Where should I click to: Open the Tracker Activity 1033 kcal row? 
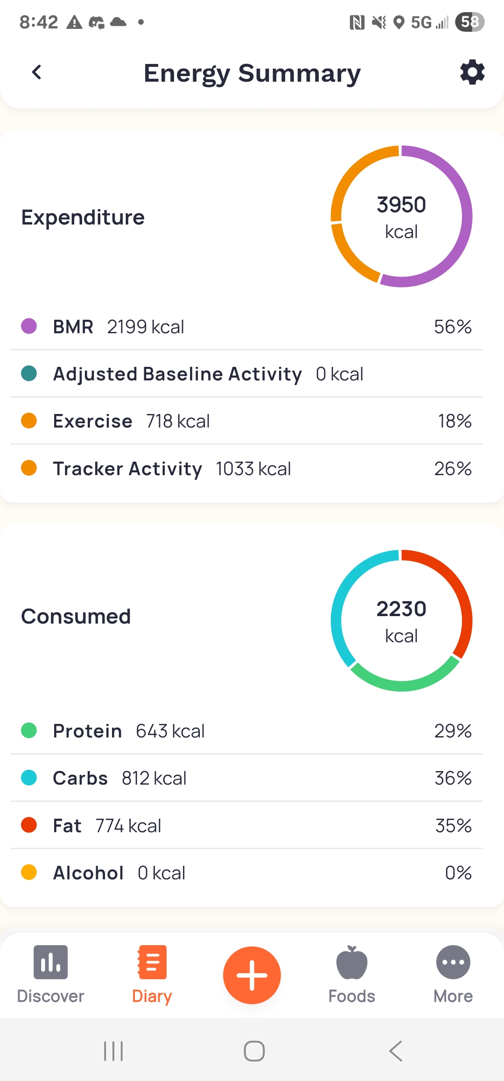point(246,469)
